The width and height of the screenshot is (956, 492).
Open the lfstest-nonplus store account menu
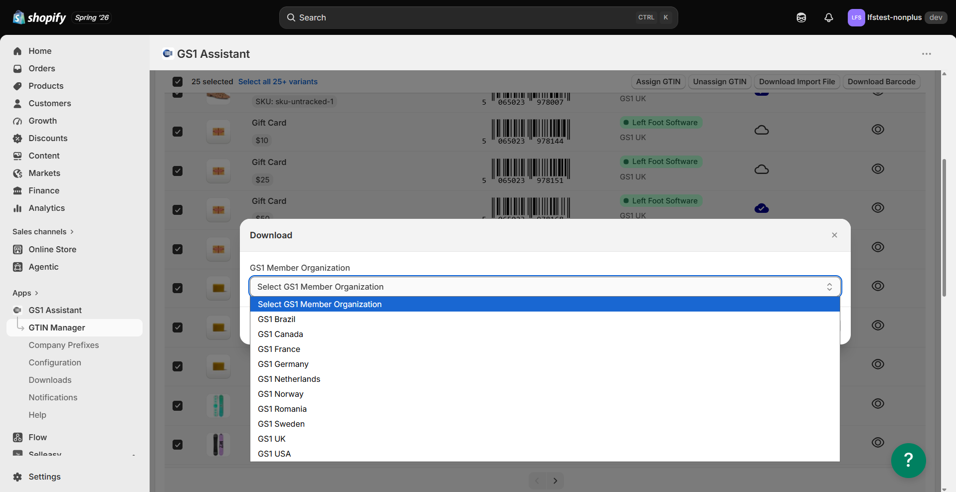click(x=897, y=17)
